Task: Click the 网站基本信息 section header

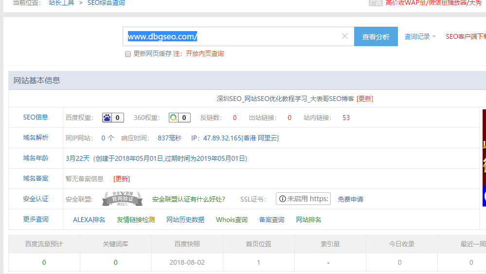Action: [36, 81]
